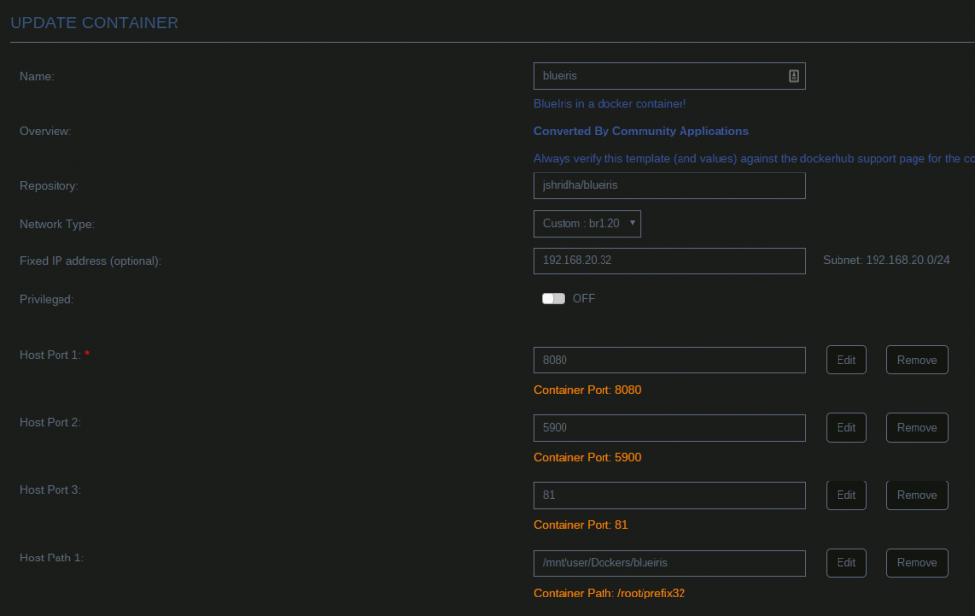
Task: Click the 'Repository:' label
Action: [x=49, y=186]
